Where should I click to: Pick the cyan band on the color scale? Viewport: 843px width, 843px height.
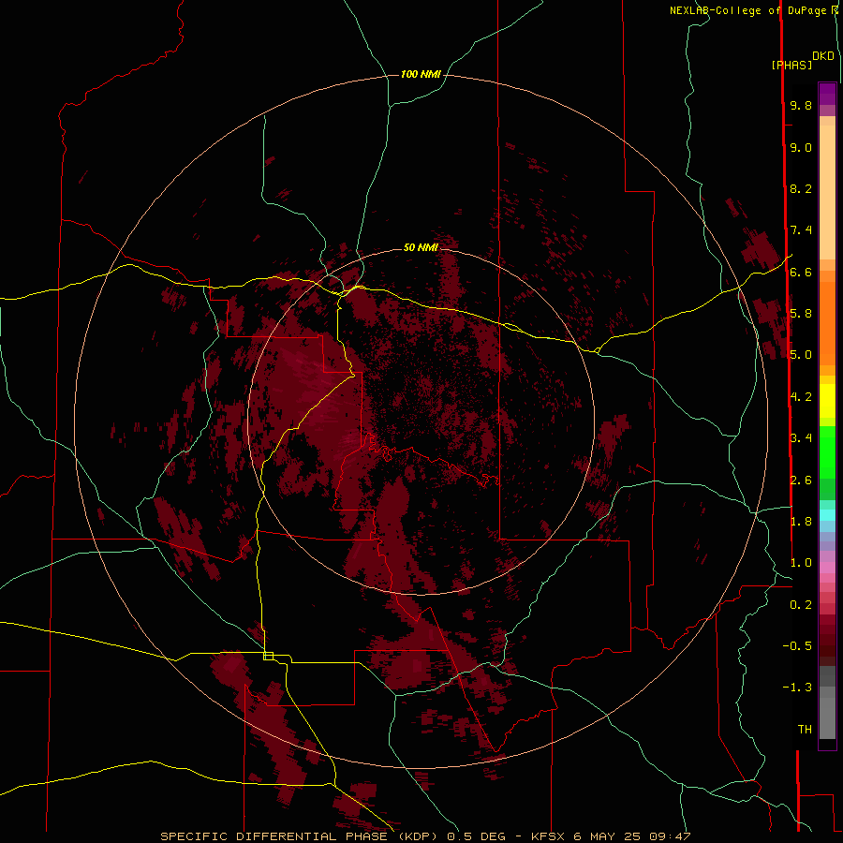[x=827, y=514]
